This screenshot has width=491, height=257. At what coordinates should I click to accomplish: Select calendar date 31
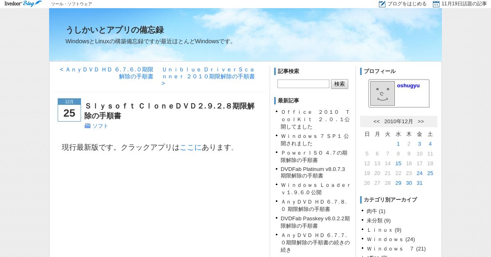pyautogui.click(x=419, y=183)
